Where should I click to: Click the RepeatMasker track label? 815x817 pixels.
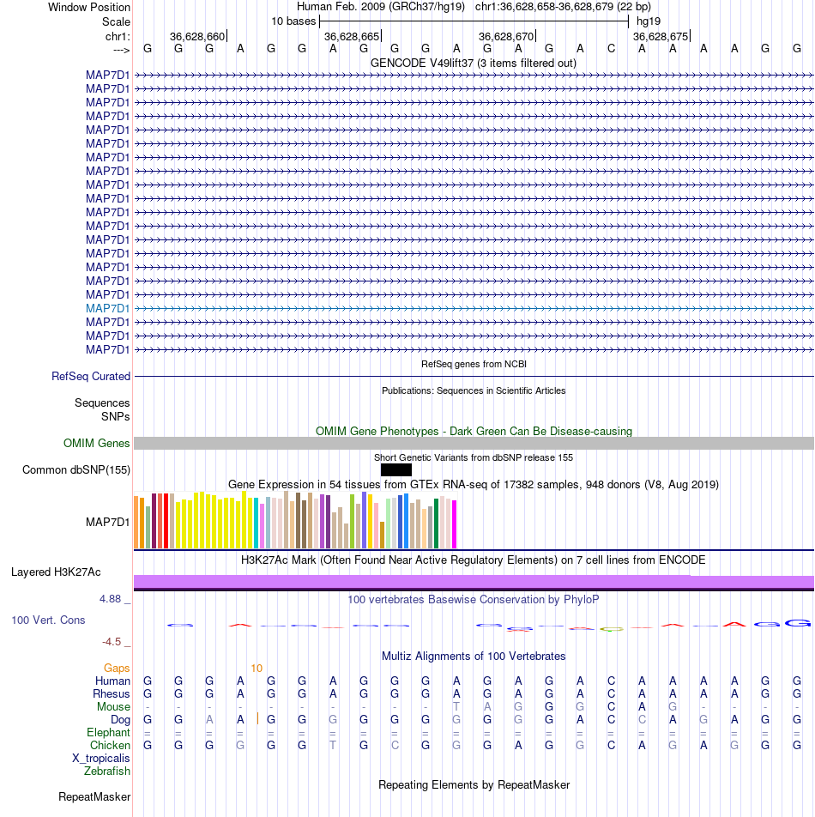(94, 796)
